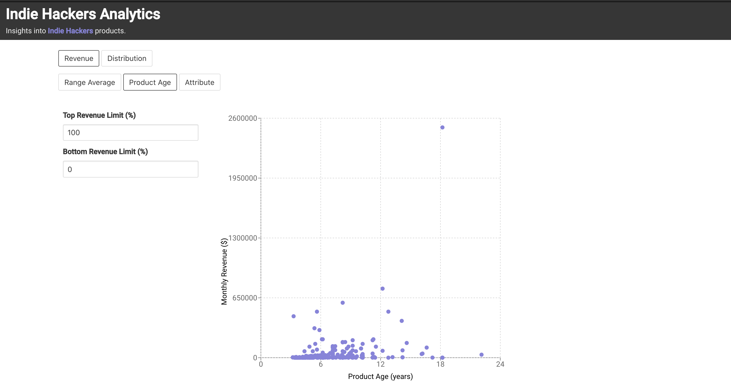The image size is (731, 392).
Task: Click the 18 x-axis tick label
Action: 440,364
